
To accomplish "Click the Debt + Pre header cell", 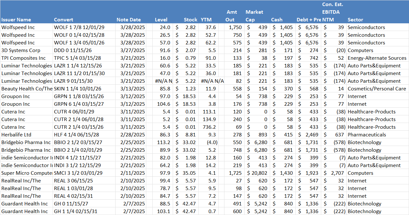I will [309, 19].
